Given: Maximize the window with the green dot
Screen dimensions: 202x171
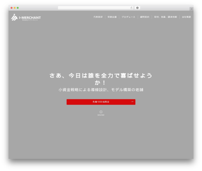Looking at the screenshot, I should point(18,8).
